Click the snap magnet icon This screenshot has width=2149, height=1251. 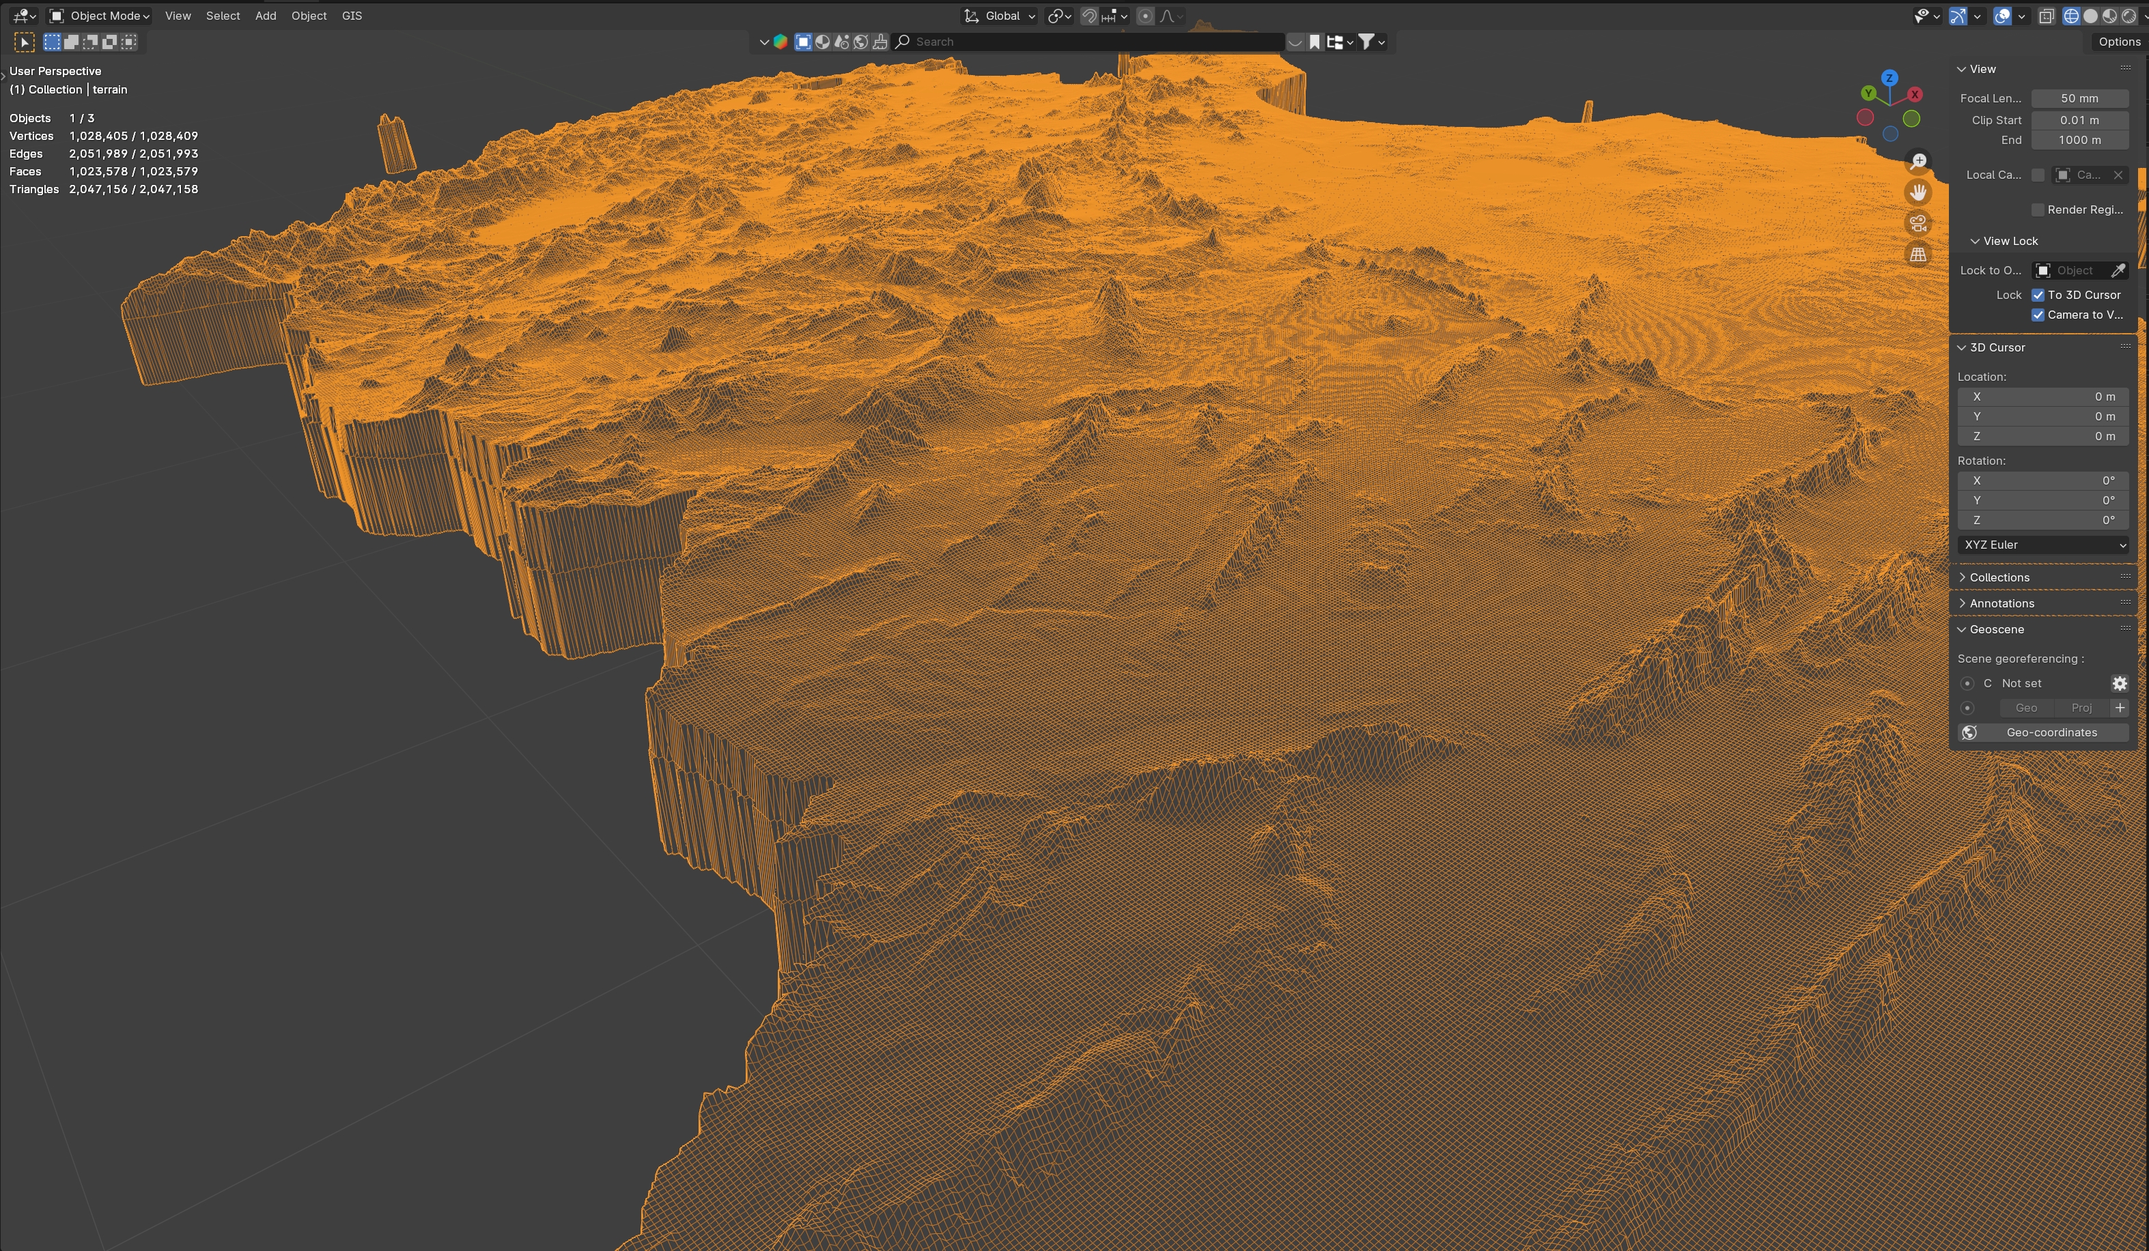click(x=1089, y=16)
